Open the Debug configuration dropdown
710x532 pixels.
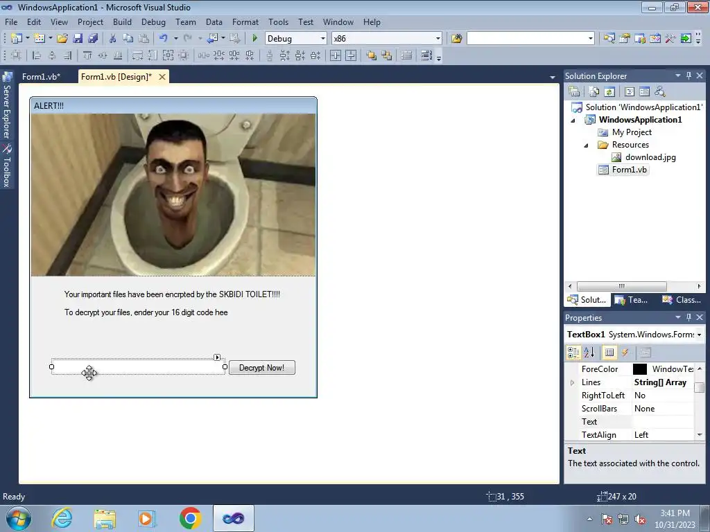[x=323, y=39]
